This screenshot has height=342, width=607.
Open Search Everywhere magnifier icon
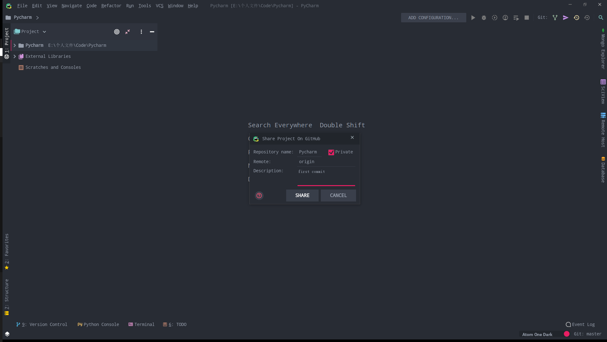coord(601,18)
